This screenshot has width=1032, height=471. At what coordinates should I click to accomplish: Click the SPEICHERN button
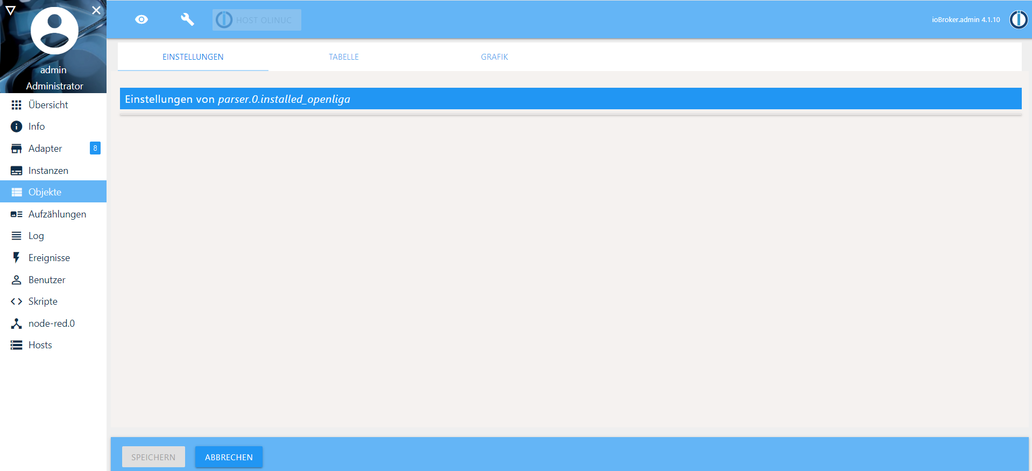pos(153,457)
